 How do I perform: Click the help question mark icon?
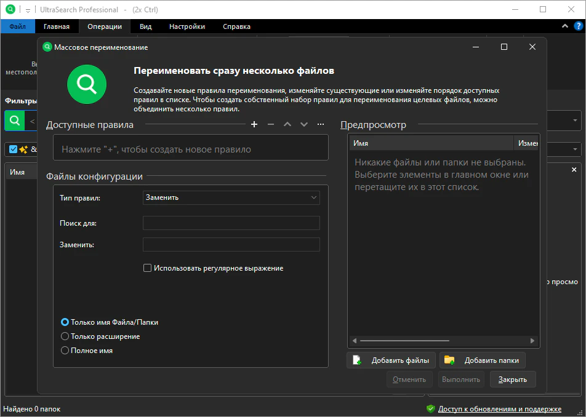[x=578, y=26]
